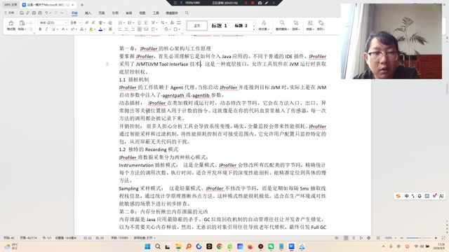Apply the 标题 1 heading style
Screen dimensions: 449x252
(220, 26)
